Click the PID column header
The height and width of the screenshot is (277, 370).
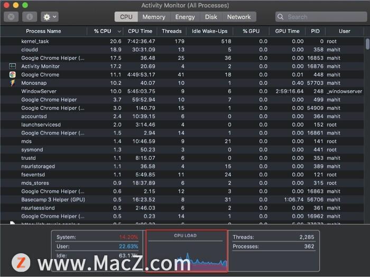pos(316,31)
